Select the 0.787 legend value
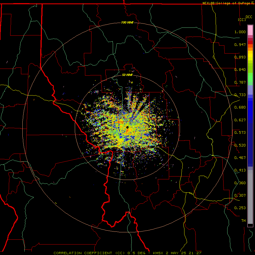Image resolution: width=255 pixels, height=255 pixels. click(x=240, y=82)
